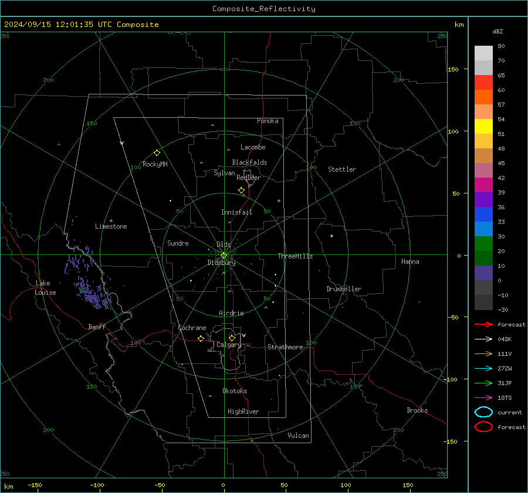Select the magenta 39-42 dBZ color swatch
The width and height of the screenshot is (528, 493).
click(483, 185)
